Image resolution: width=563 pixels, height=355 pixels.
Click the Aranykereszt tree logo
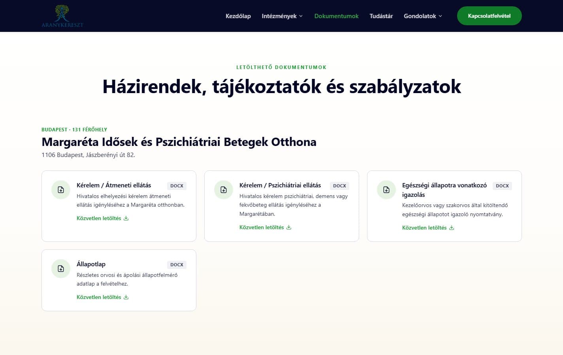(x=62, y=16)
